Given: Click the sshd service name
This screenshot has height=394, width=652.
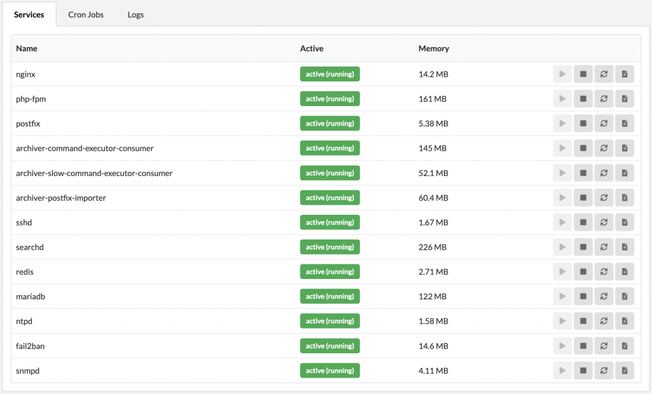Looking at the screenshot, I should coord(24,222).
